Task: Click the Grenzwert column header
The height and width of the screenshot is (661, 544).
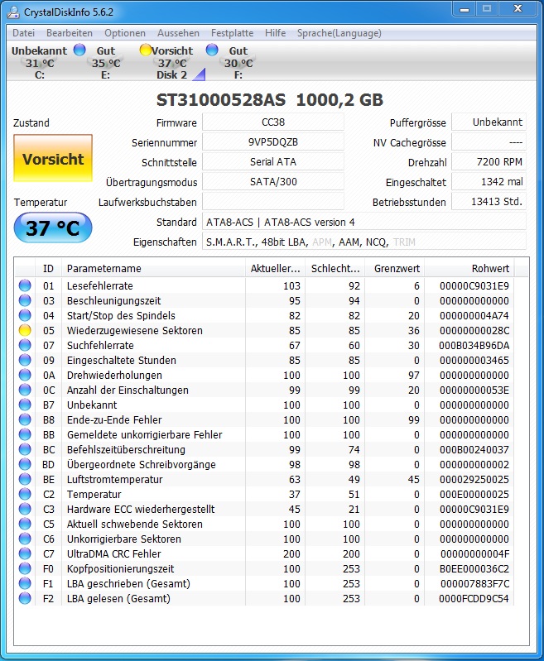Action: point(395,269)
